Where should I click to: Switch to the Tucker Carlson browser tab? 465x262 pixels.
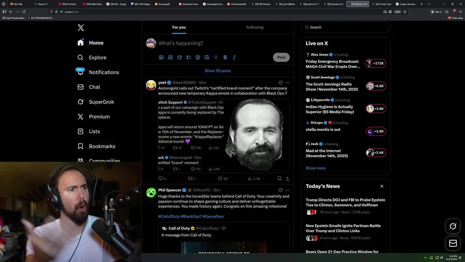[x=382, y=4]
